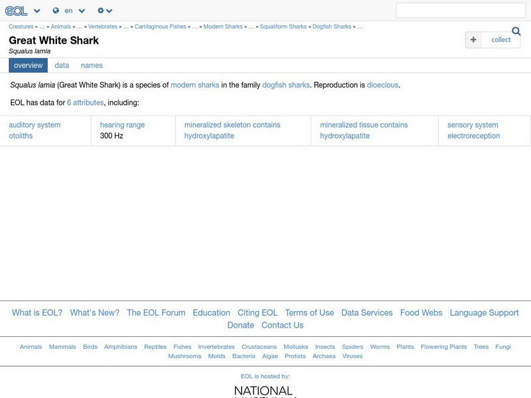Open the Squaliform Sharks breadcrumb
This screenshot has width=531, height=398.
(283, 27)
